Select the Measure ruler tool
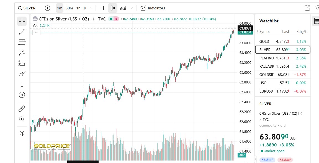 (22, 109)
